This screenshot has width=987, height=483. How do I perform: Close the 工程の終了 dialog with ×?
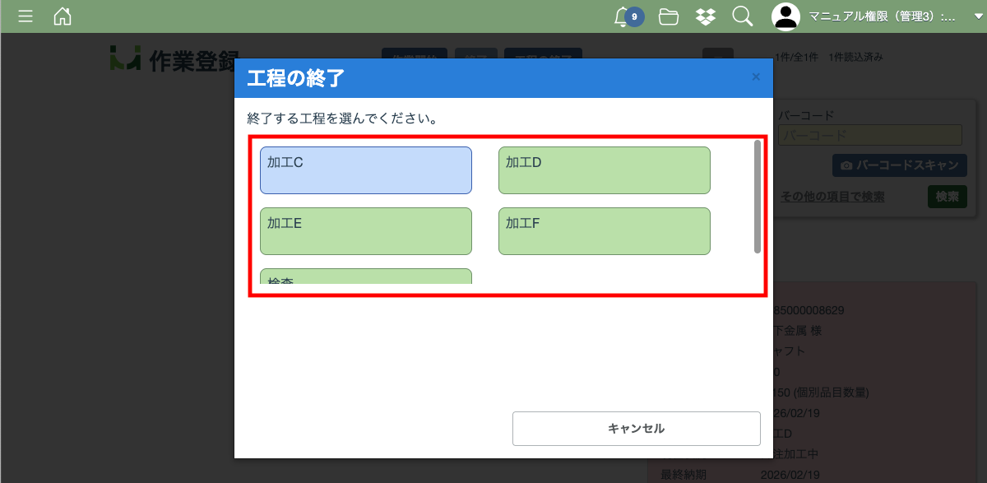756,77
